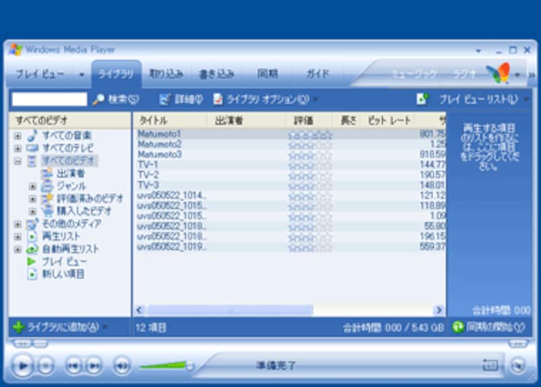Viewport: 541px width, 387px height.
Task: Click the Next track button
Action: click(94, 365)
